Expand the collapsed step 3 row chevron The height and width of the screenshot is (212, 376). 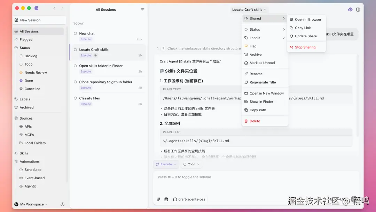[x=158, y=48]
